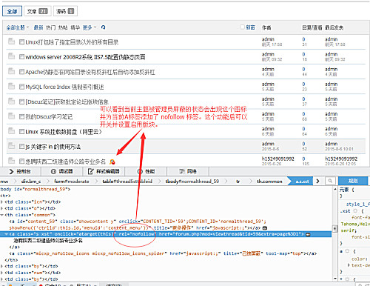Select checkbox for Linux 系统挂载数据盘 thread
370x286 pixels.
(21, 131)
